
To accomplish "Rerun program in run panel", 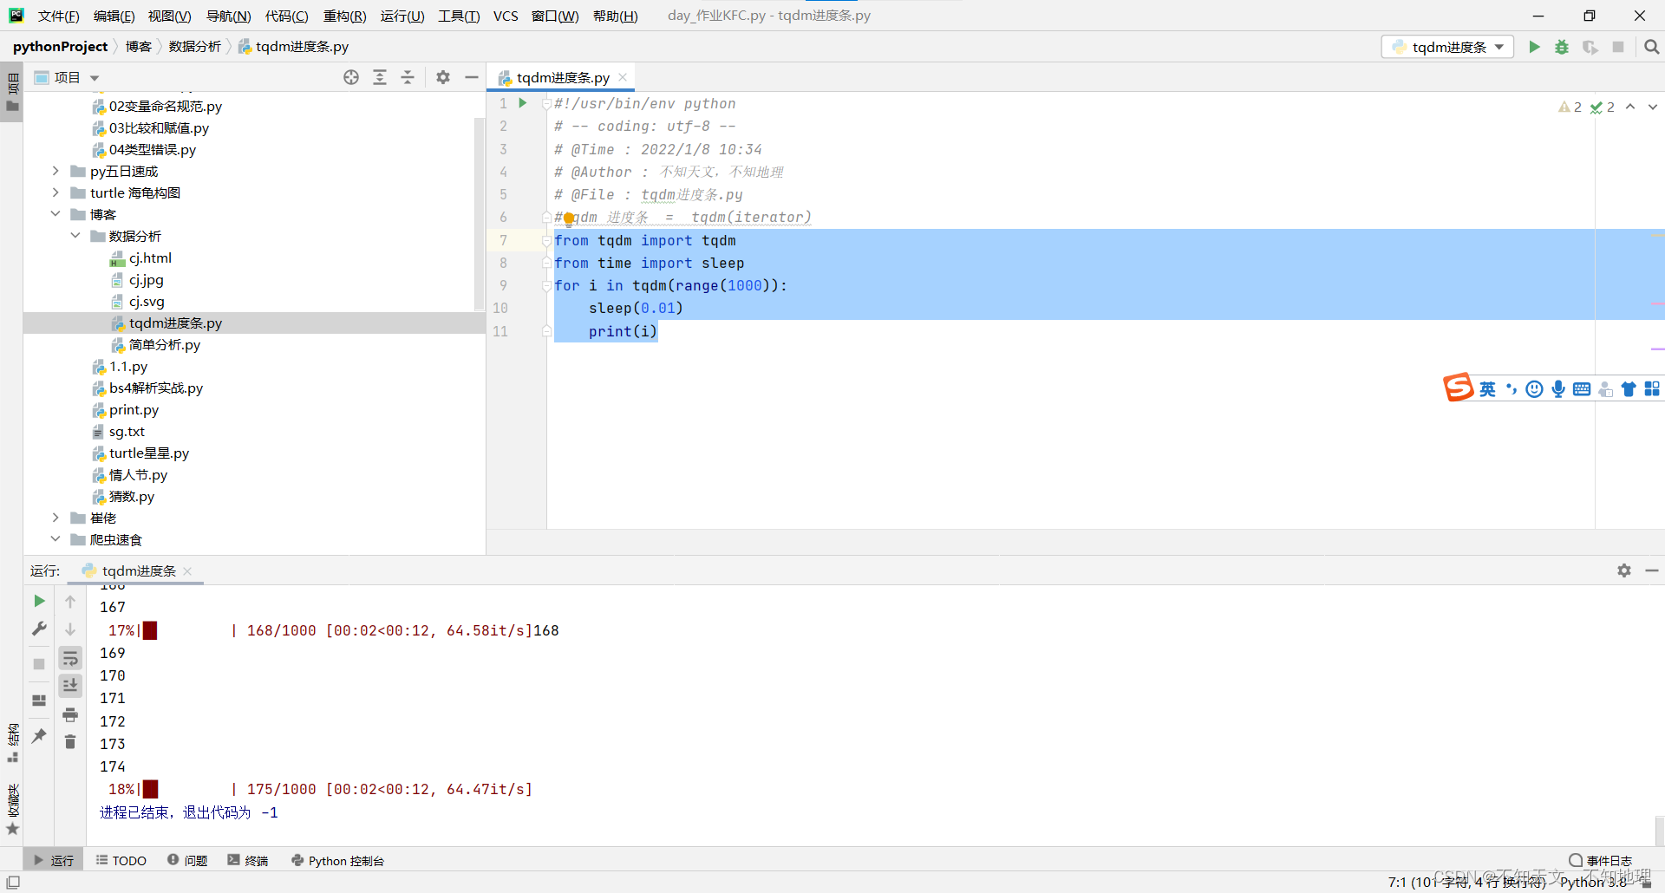I will 39,601.
